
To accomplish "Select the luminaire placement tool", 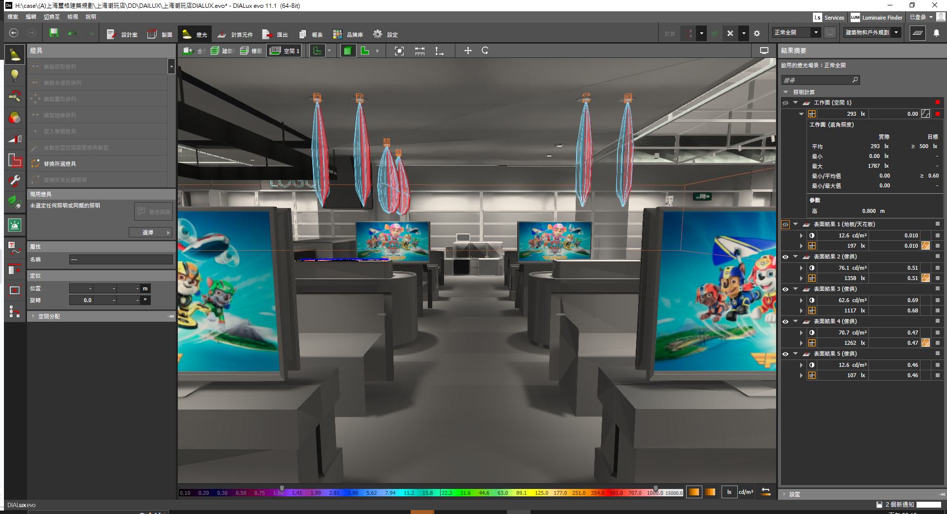I will (x=15, y=54).
